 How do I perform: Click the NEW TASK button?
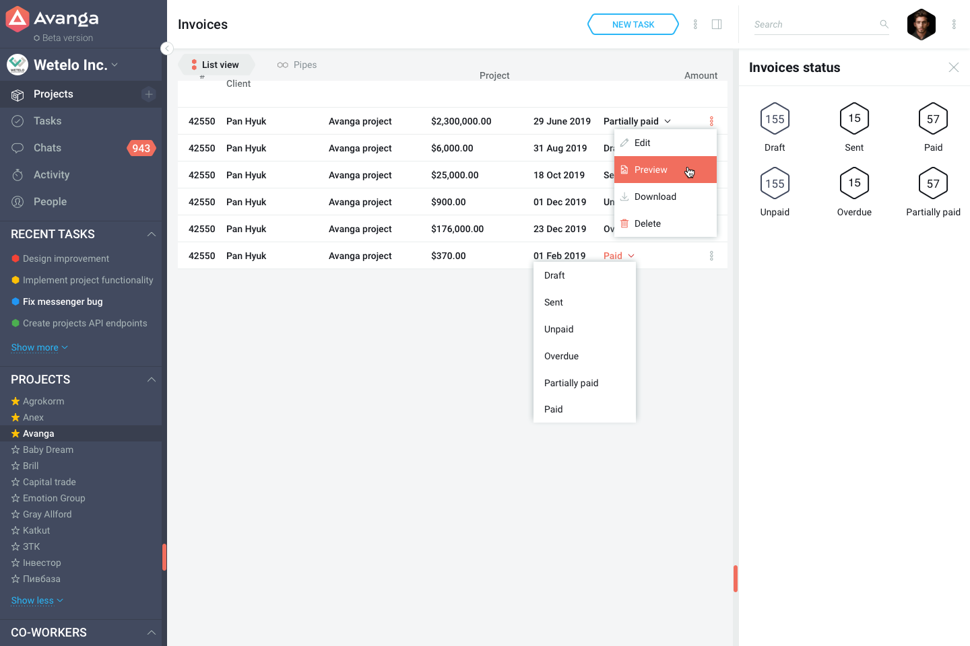pos(633,24)
